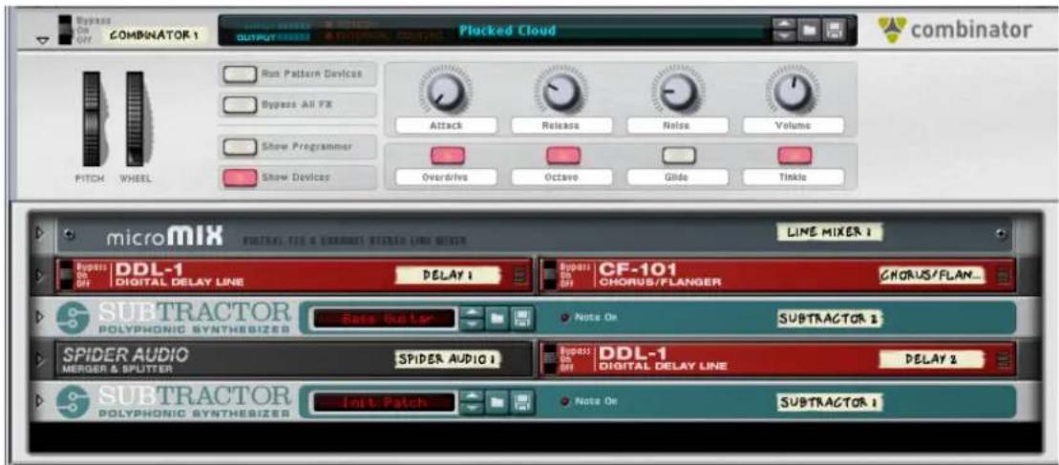Save the Combinator patch with the disk icon

pyautogui.click(x=835, y=30)
